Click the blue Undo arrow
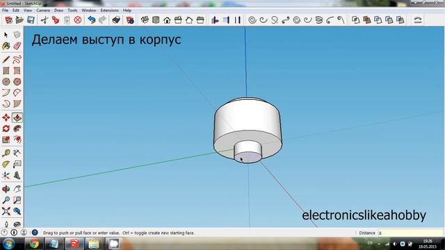Image resolution: width=445 pixels, height=250 pixels. pos(91,20)
